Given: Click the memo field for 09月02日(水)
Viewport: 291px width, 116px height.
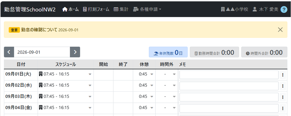Looking at the screenshot, I should point(229,86).
